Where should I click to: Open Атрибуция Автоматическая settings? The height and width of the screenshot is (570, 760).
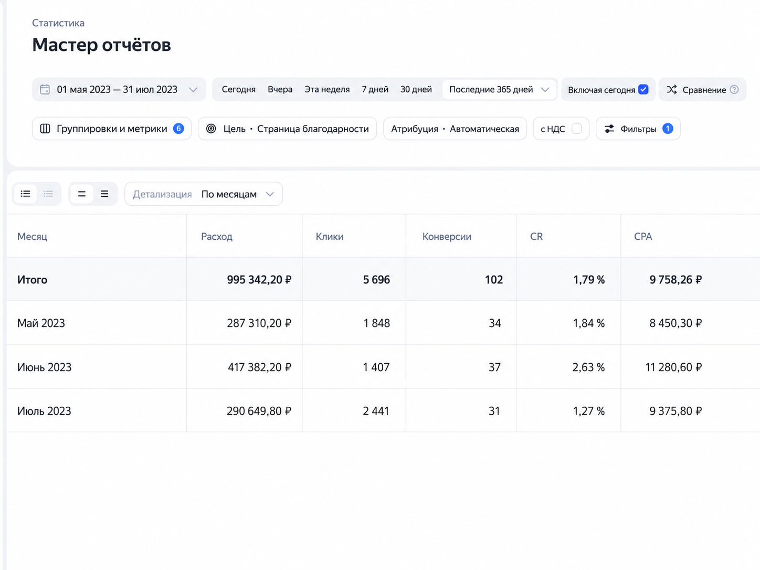(455, 129)
